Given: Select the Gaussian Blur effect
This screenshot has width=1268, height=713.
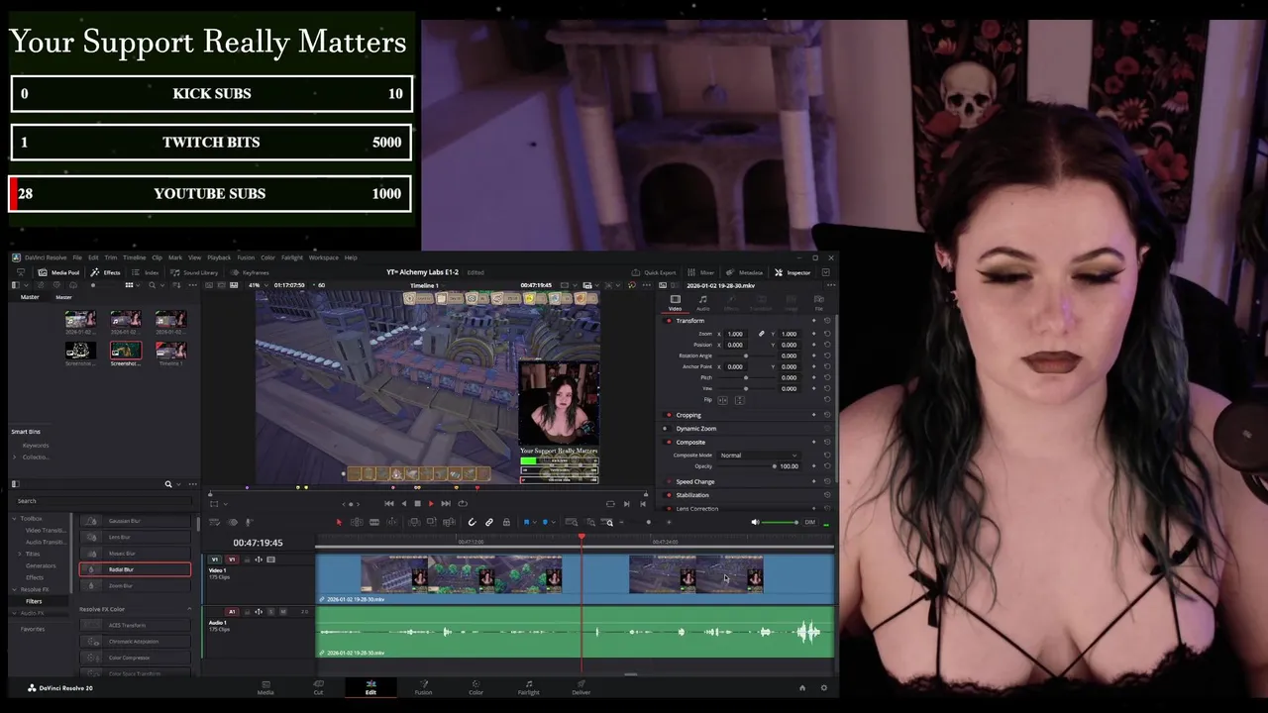Looking at the screenshot, I should 135,521.
